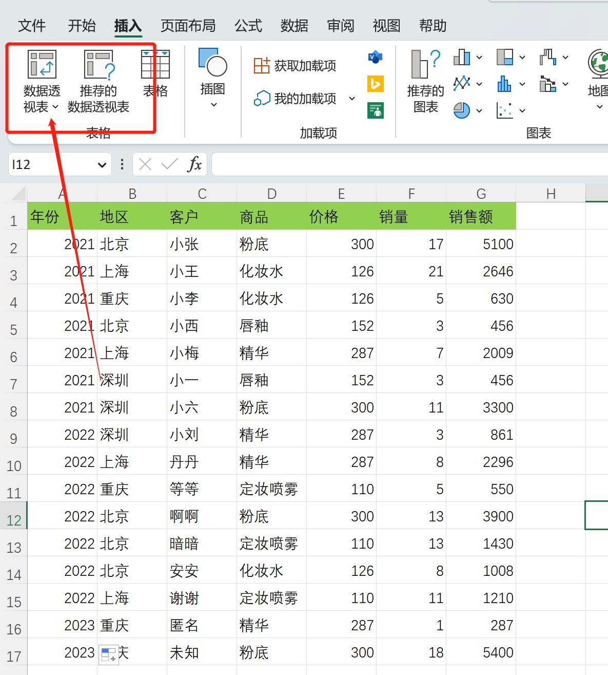Insert a 表格 table
The width and height of the screenshot is (608, 675).
pos(155,74)
